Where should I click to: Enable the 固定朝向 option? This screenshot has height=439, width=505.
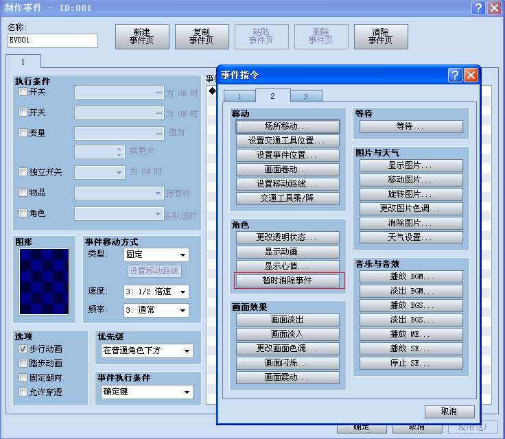tap(23, 377)
